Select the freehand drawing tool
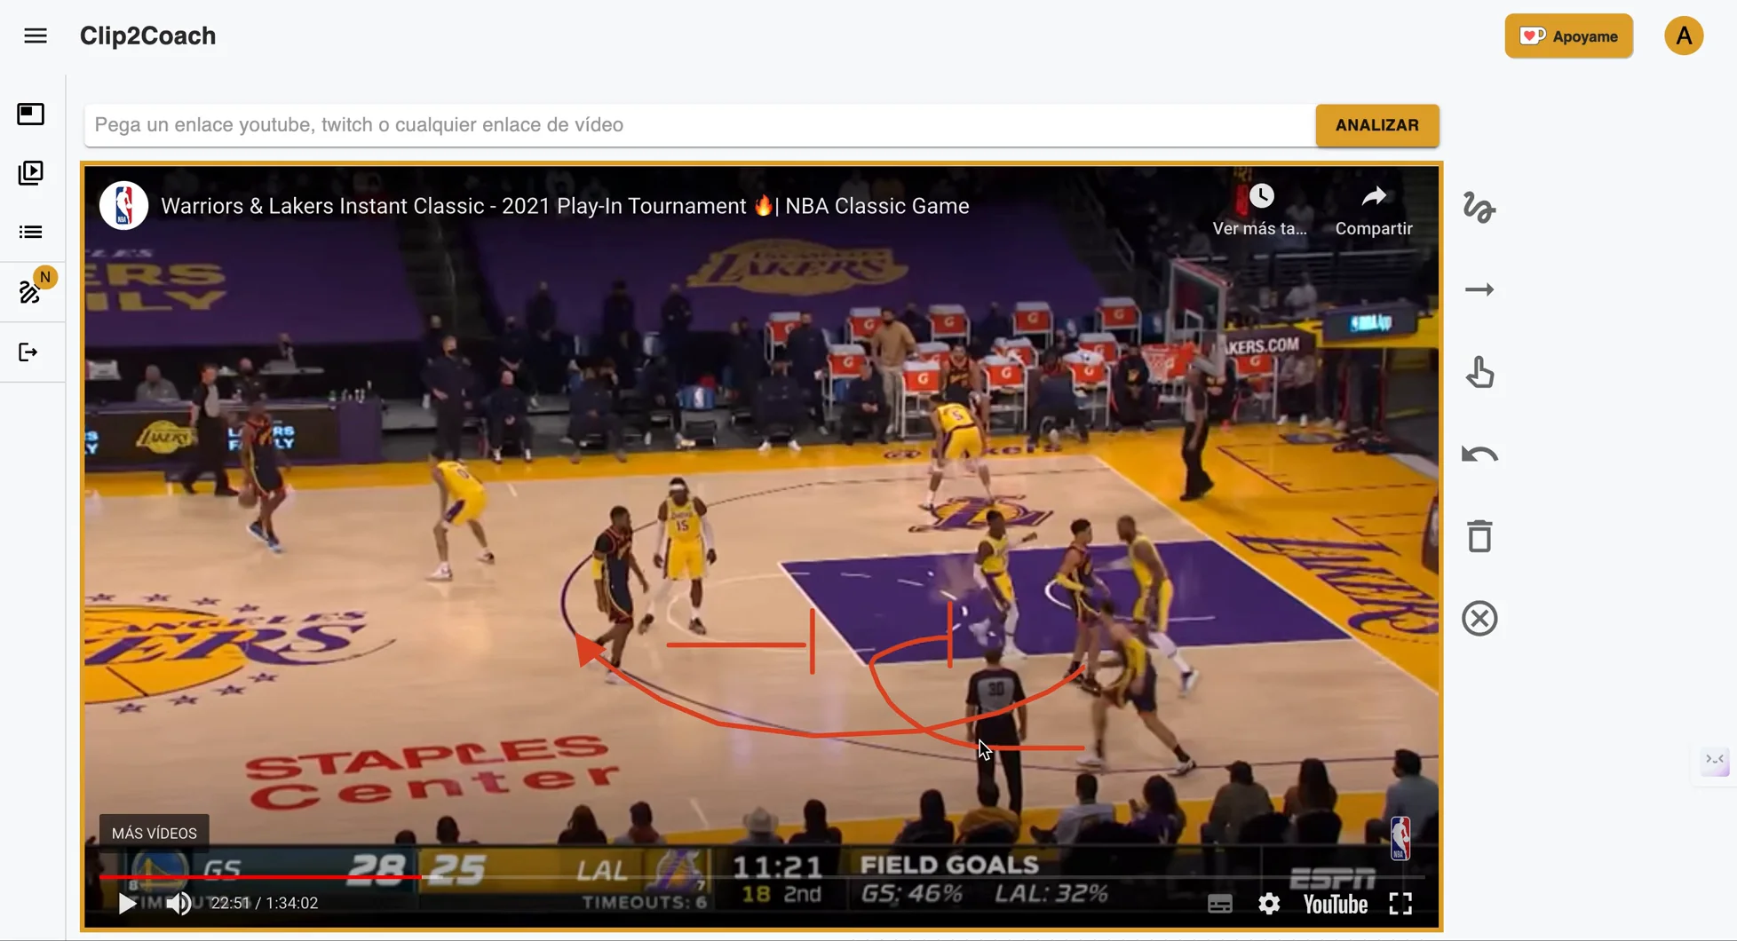1737x941 pixels. coord(1479,210)
